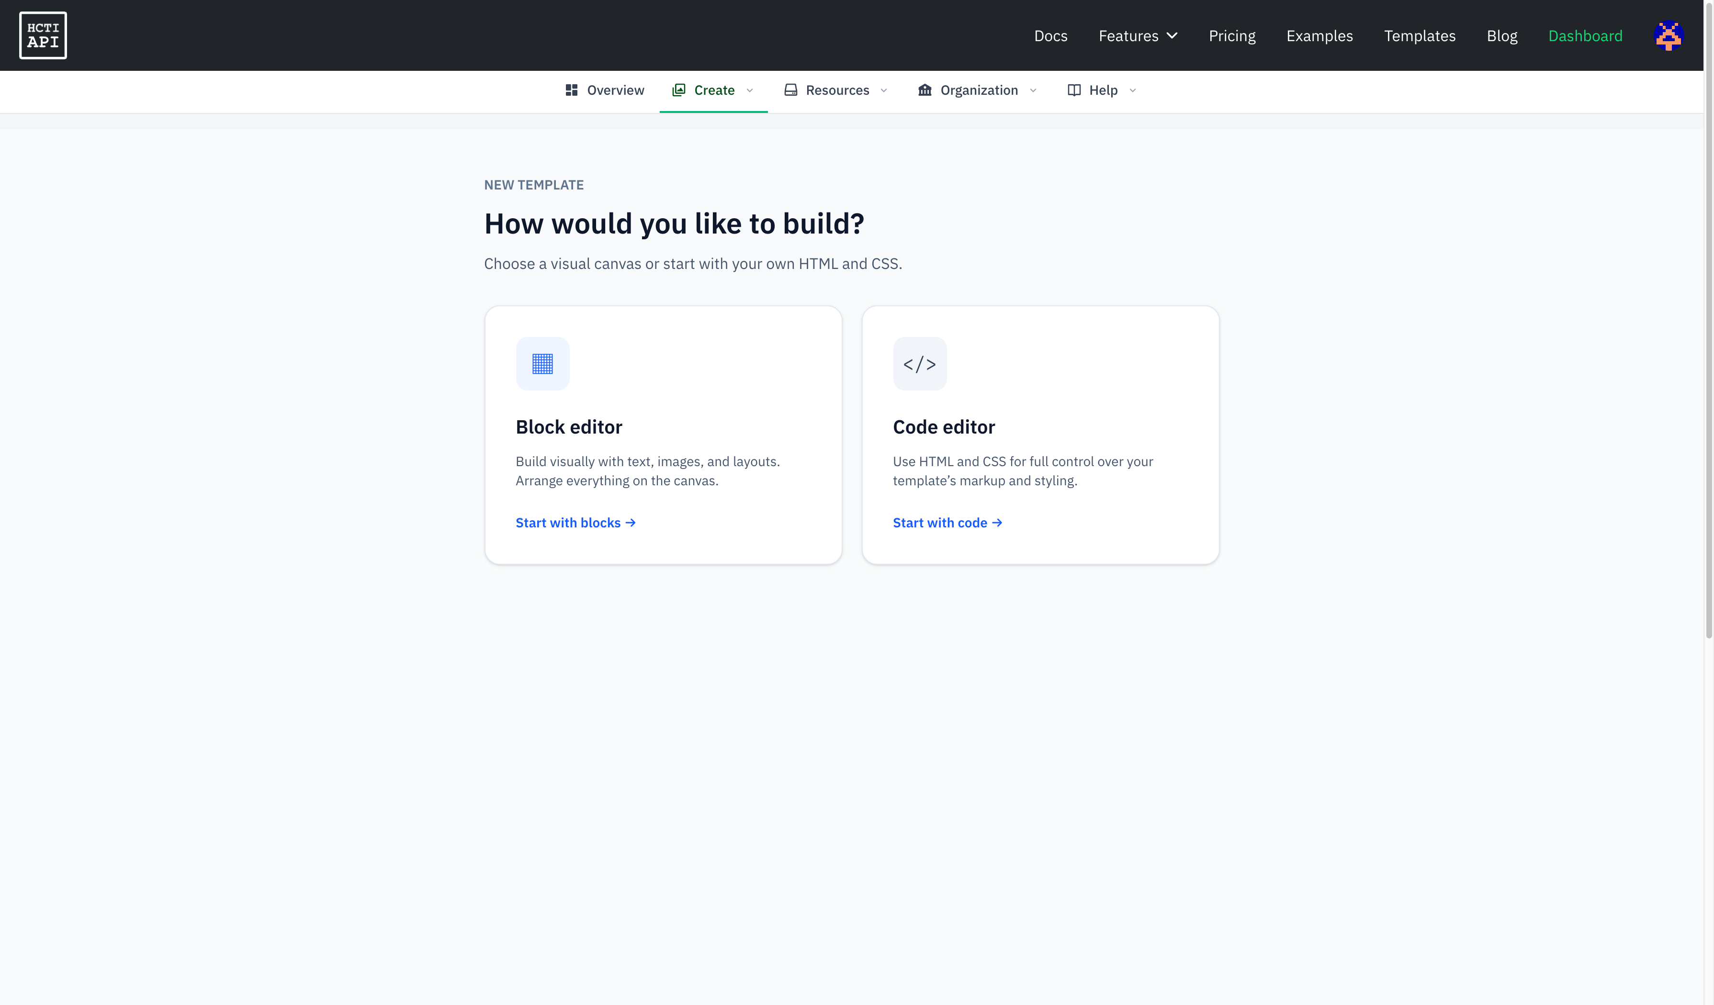
Task: Click the Code editor description text
Action: pyautogui.click(x=1023, y=470)
